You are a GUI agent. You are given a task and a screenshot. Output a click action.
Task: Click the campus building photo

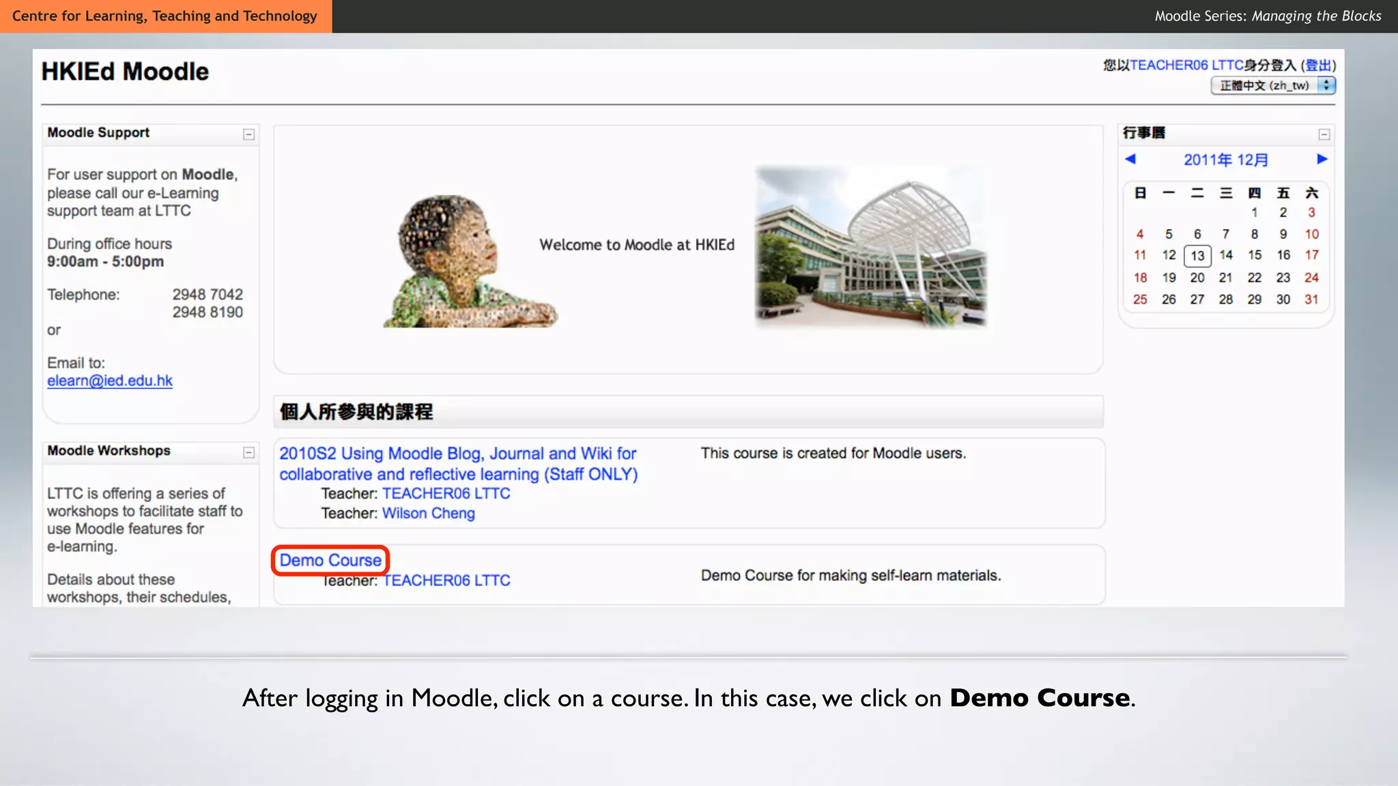point(870,246)
